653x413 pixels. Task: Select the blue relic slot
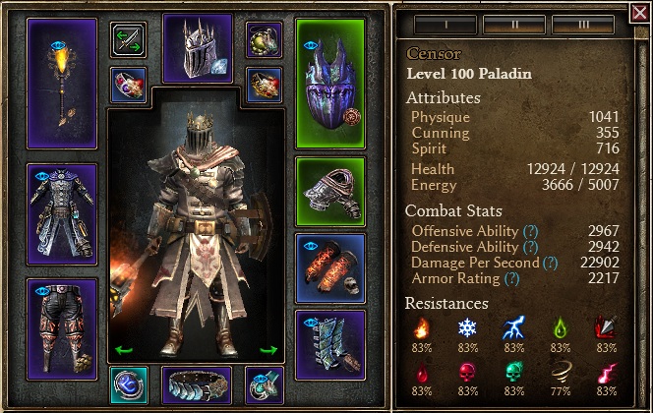[128, 385]
